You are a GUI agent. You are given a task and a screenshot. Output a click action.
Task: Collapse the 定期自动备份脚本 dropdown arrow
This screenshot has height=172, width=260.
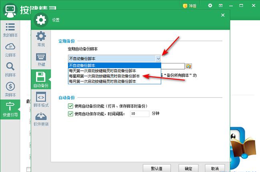[x=158, y=59]
